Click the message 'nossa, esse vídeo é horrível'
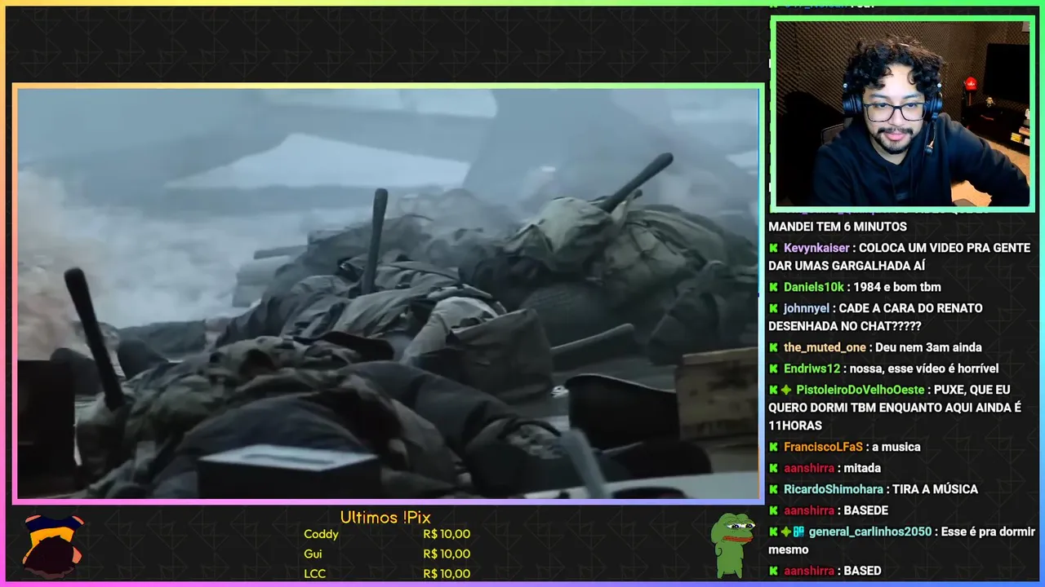 (x=924, y=369)
